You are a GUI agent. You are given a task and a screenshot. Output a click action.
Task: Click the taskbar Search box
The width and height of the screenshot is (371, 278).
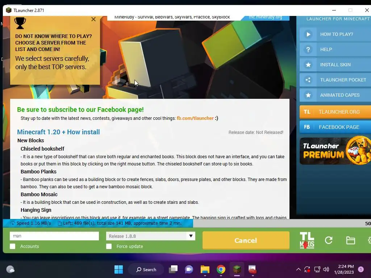(146, 269)
